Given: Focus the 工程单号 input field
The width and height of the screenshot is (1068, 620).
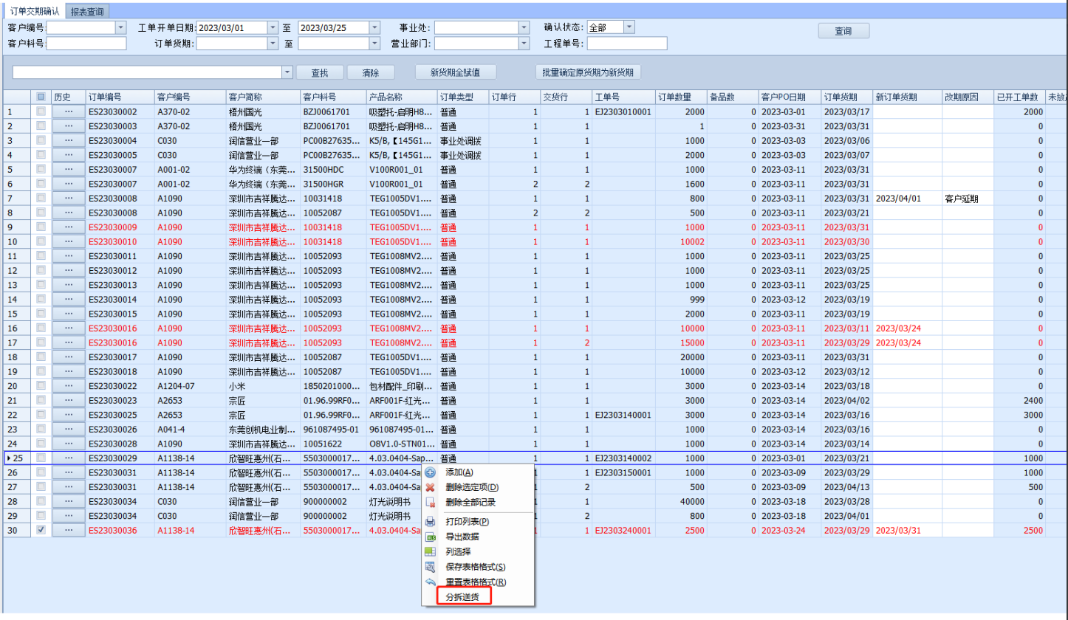Looking at the screenshot, I should click(627, 44).
